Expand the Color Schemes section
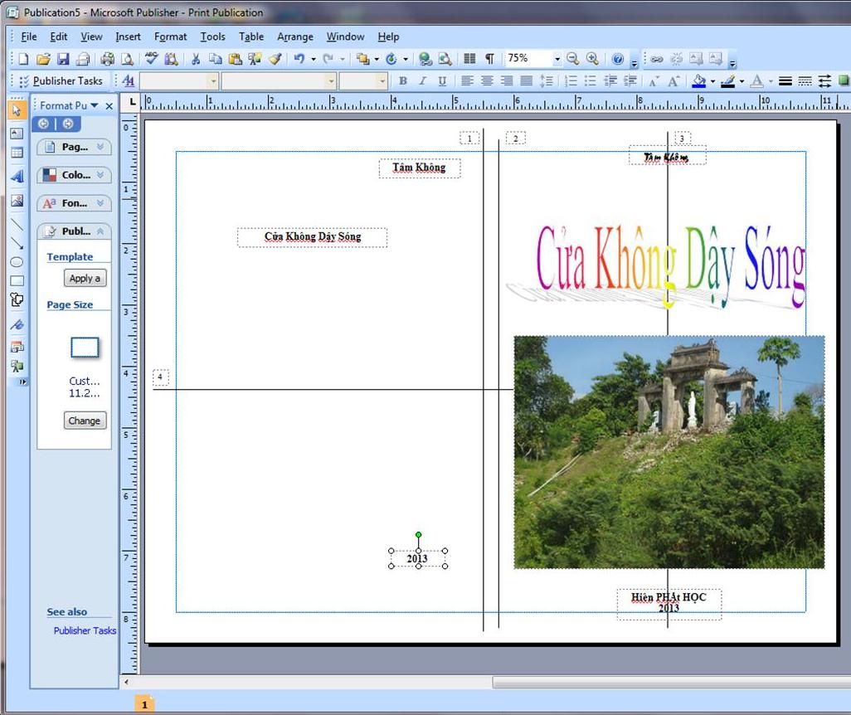 (x=75, y=175)
